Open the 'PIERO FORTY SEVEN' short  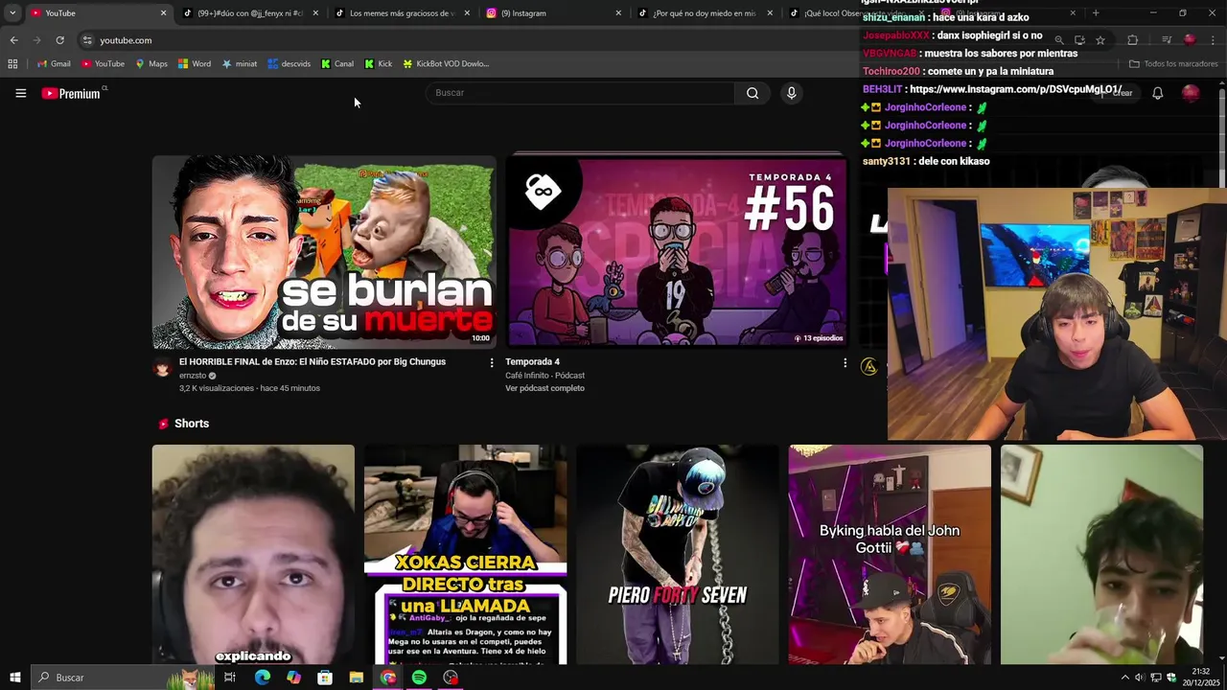click(677, 554)
